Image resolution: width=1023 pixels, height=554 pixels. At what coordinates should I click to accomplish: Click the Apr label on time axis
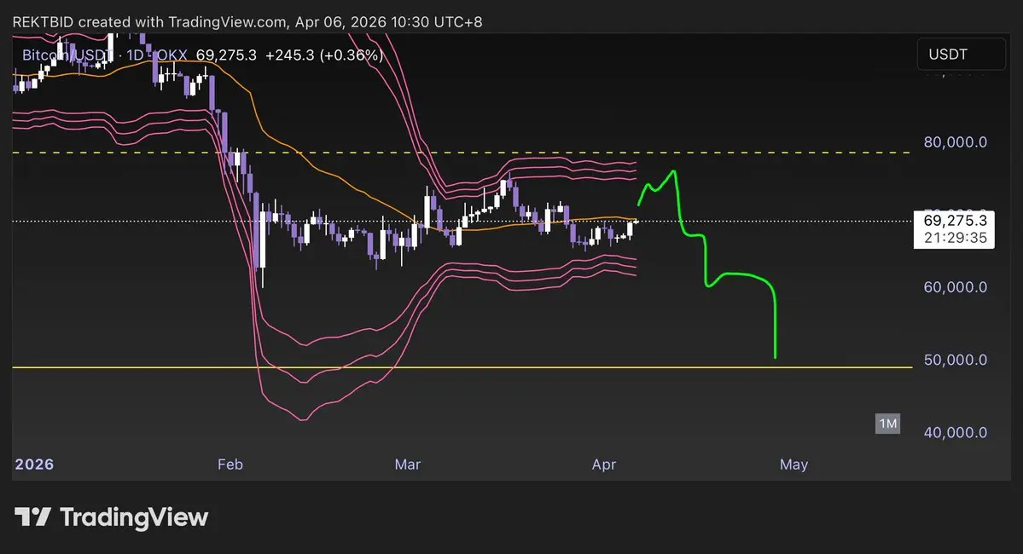pyautogui.click(x=604, y=465)
